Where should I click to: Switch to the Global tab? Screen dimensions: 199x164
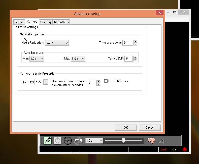pos(19,22)
